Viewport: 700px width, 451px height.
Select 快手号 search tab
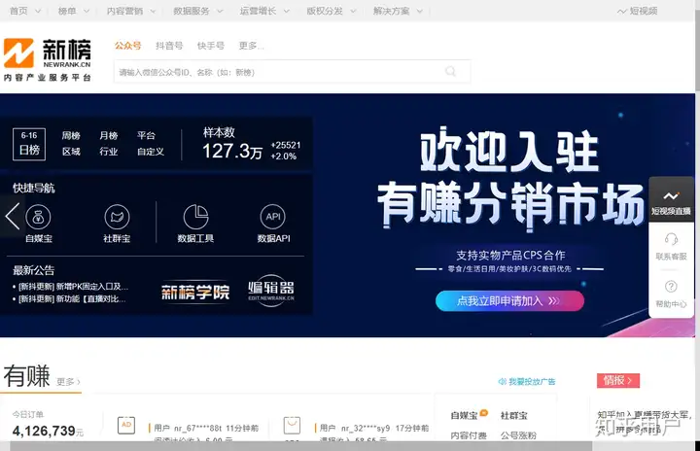[x=211, y=46]
